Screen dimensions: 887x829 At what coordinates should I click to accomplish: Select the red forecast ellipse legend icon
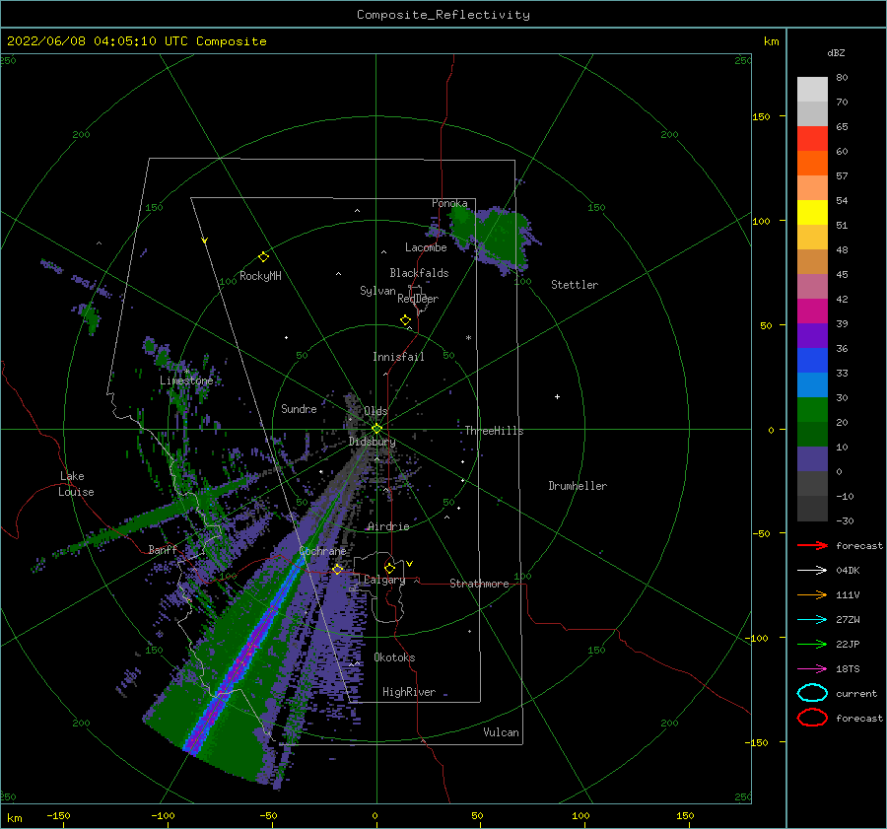click(812, 718)
